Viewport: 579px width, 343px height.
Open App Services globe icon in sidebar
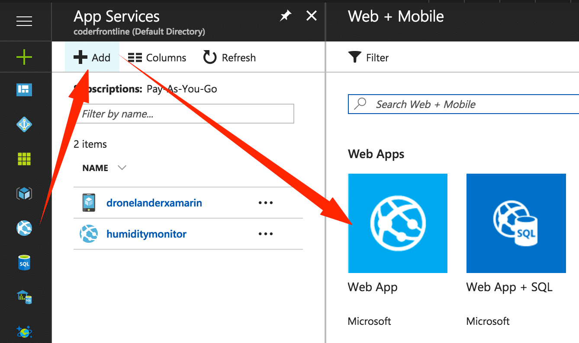pyautogui.click(x=24, y=228)
